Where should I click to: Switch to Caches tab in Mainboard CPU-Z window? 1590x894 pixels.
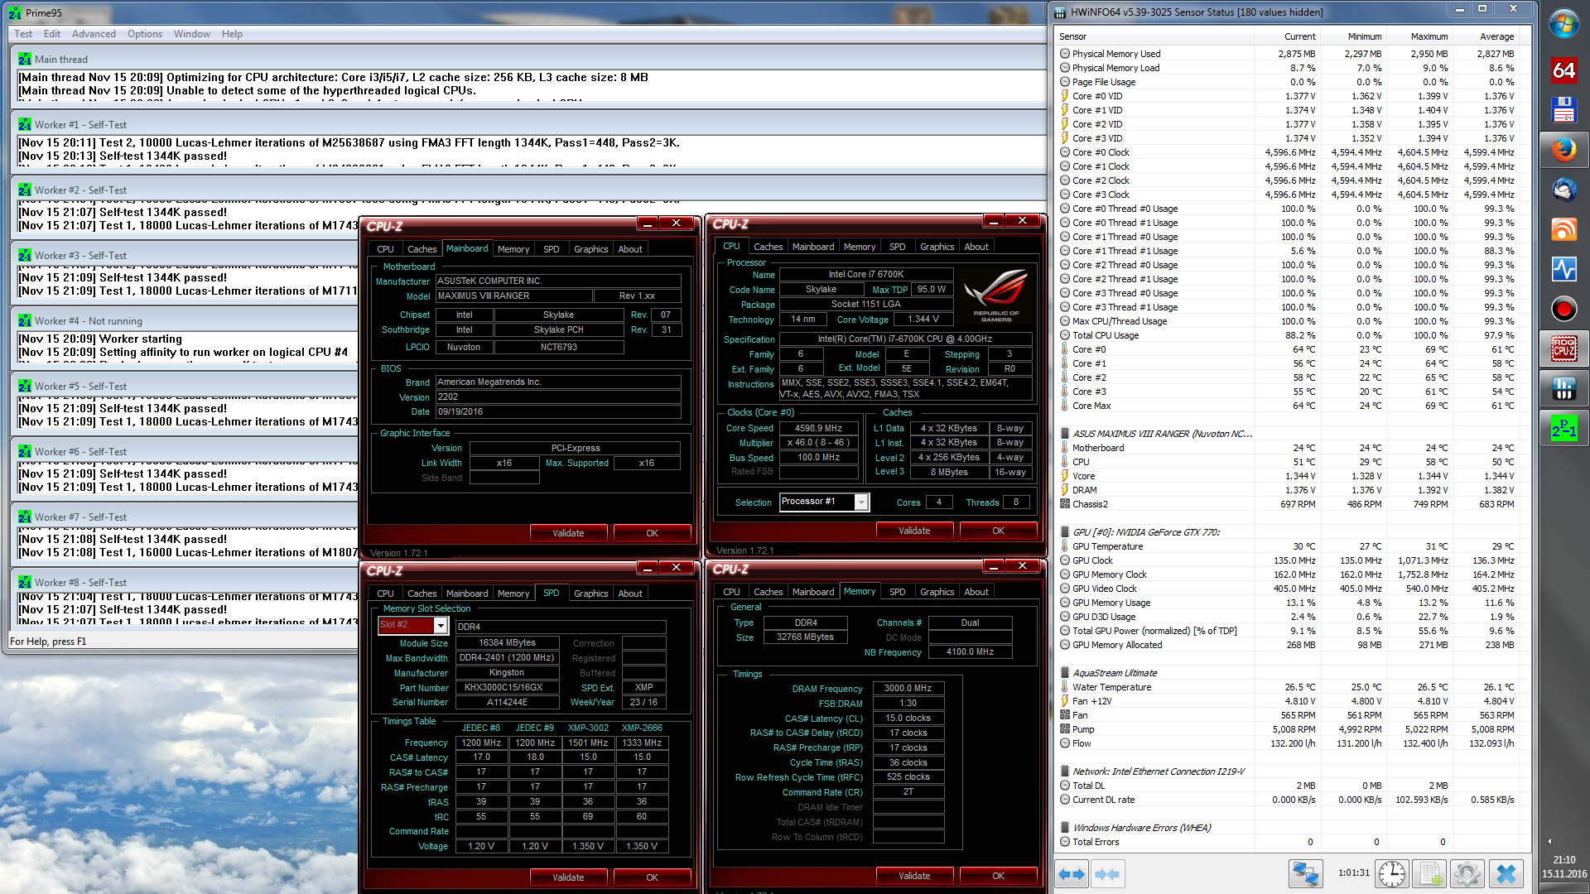click(422, 249)
